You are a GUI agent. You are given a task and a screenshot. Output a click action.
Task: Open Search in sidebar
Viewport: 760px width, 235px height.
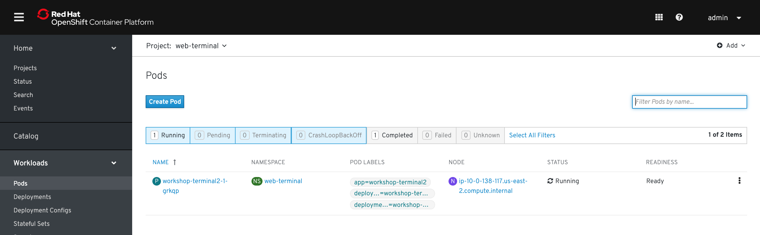[23, 95]
